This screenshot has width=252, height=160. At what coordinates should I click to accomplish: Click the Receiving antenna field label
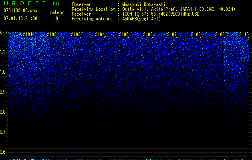point(92,19)
